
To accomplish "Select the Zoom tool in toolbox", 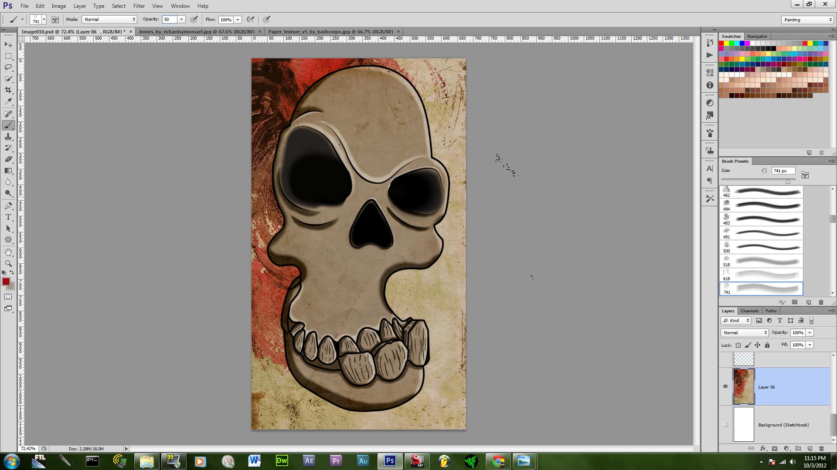I will [8, 264].
